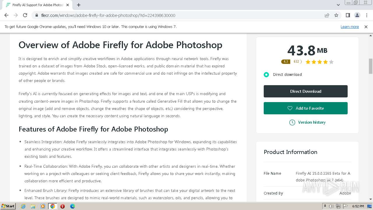
Task: Bookmark this page with the star
Action: [x=336, y=15]
